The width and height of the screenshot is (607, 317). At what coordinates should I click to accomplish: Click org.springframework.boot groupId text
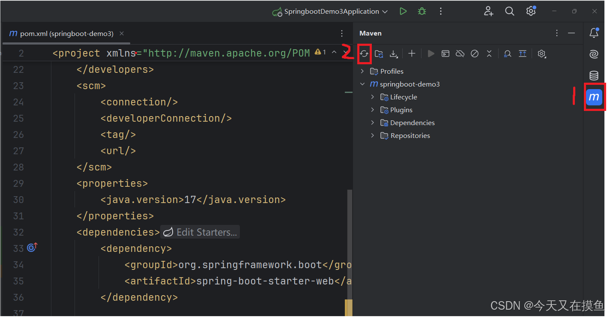point(250,265)
